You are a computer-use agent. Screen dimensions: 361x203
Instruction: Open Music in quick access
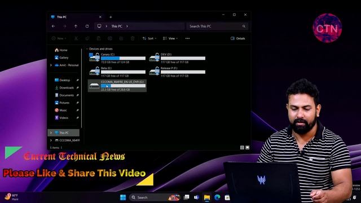pyautogui.click(x=61, y=111)
